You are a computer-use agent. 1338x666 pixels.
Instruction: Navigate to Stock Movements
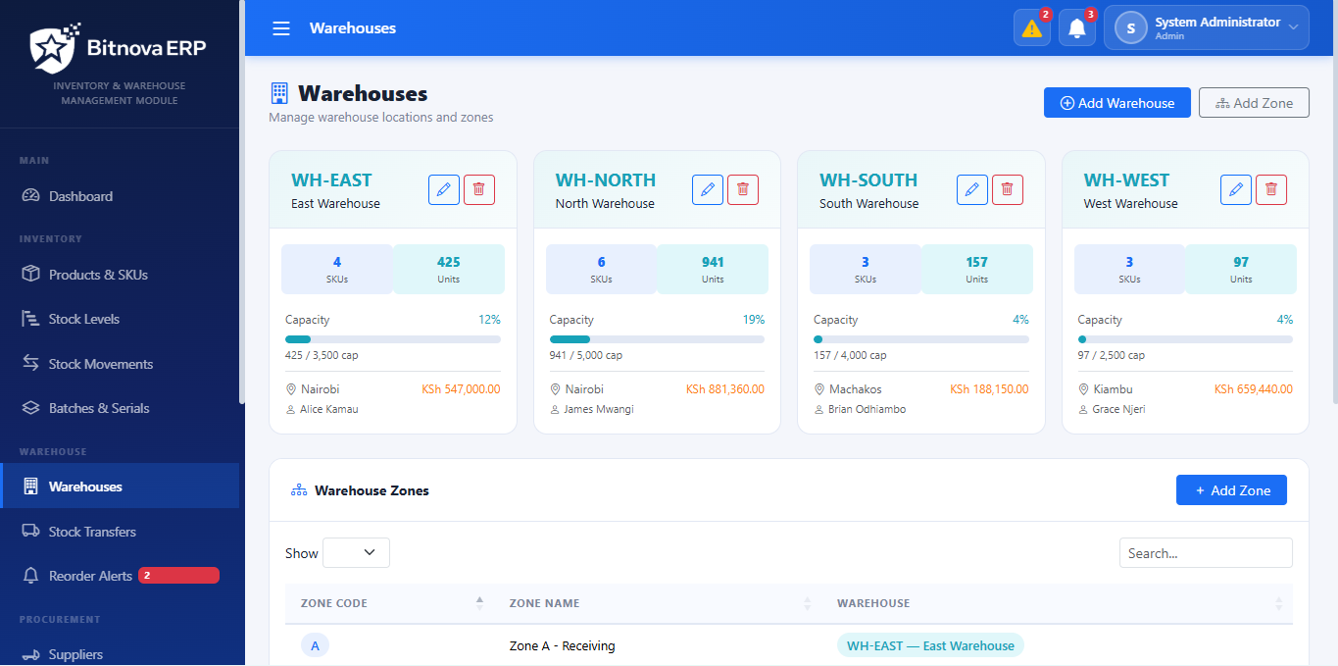120,364
